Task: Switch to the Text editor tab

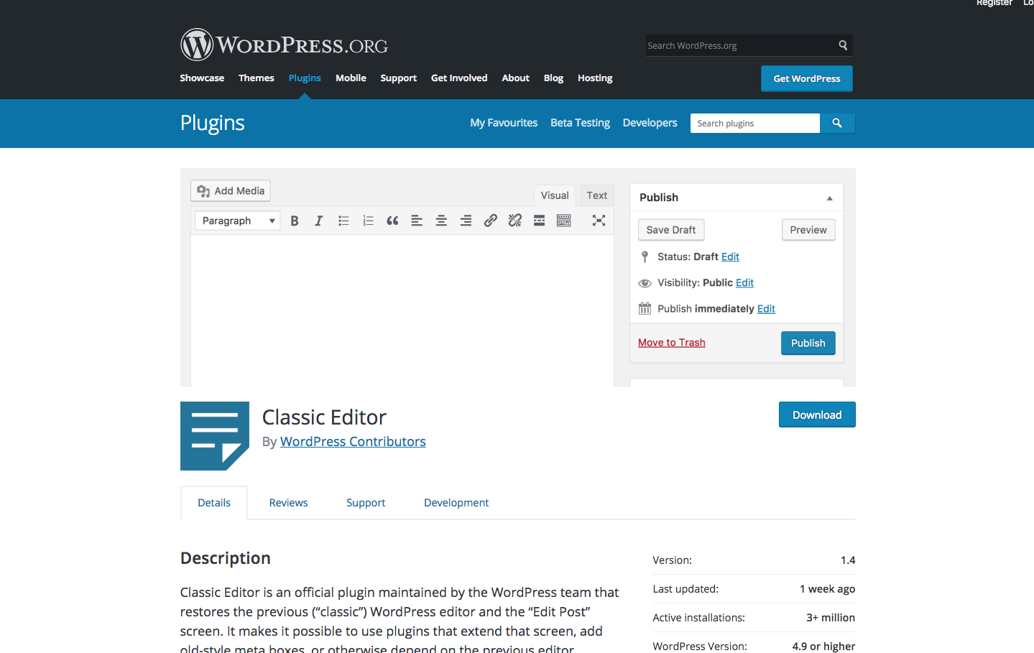Action: (596, 195)
